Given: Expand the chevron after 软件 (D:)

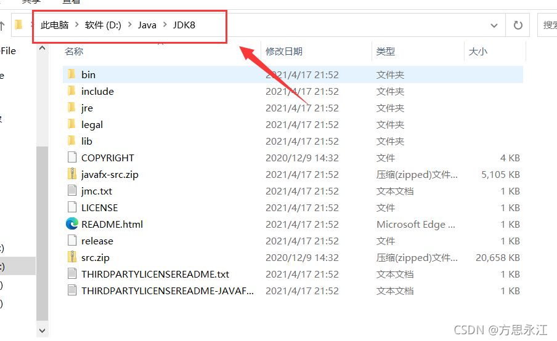Looking at the screenshot, I should (x=129, y=25).
